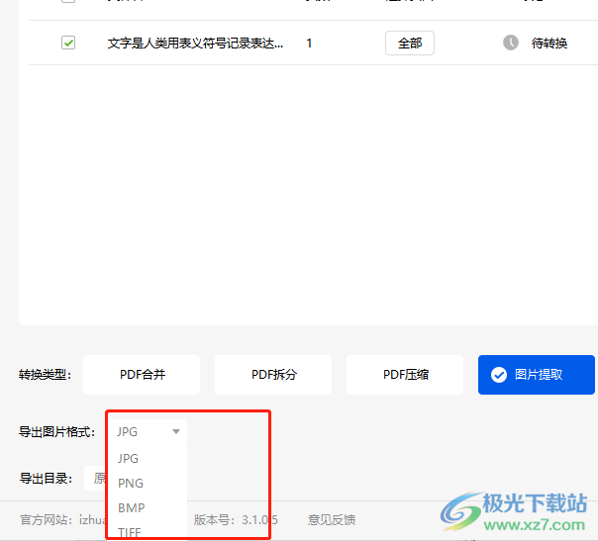Activate the 图片提取 button label
Viewport: 598px width, 541px height.
click(540, 375)
